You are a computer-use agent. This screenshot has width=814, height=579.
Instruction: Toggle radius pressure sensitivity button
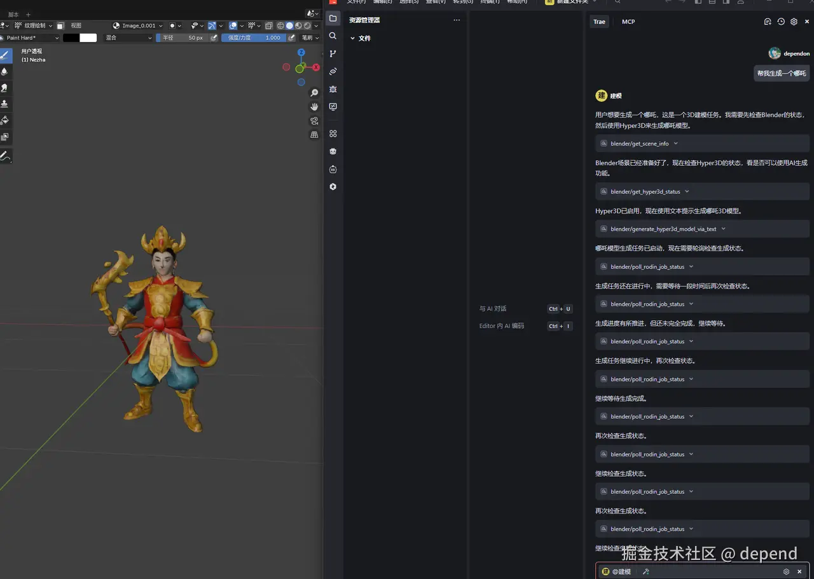(x=214, y=37)
